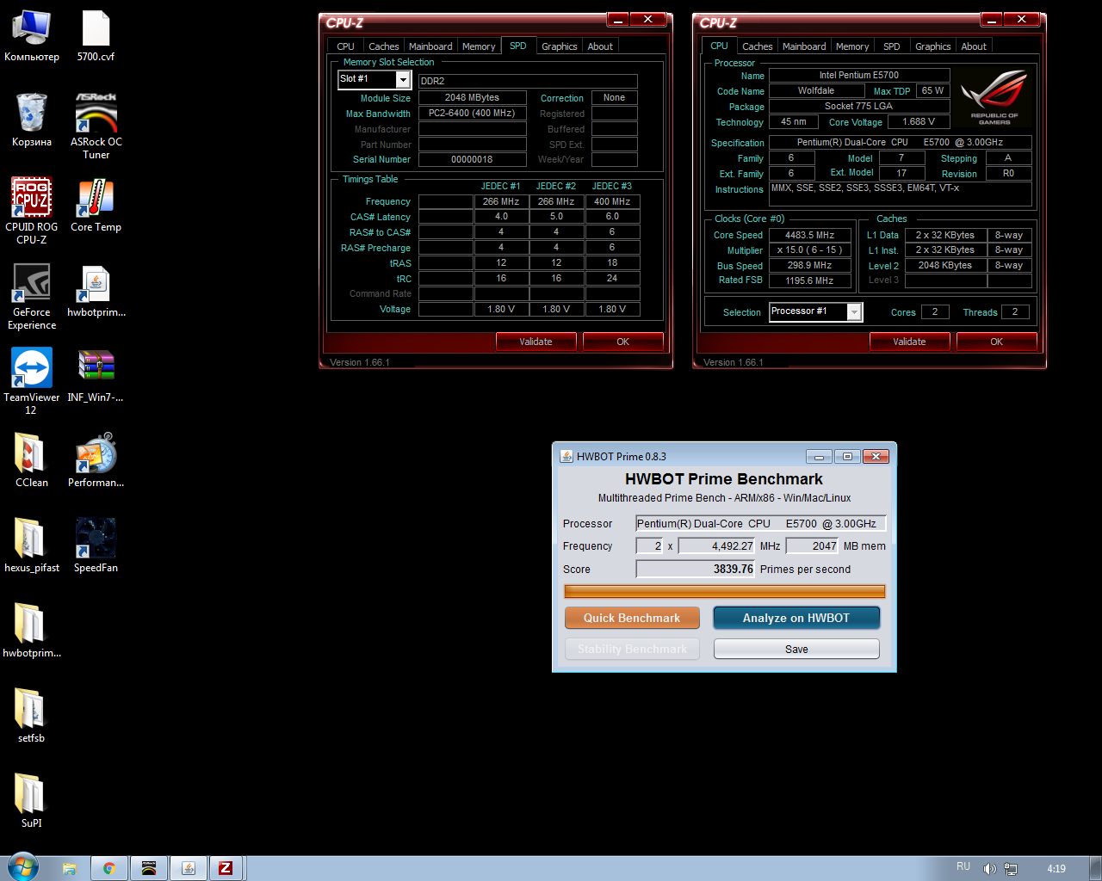Expand the Processor #1 selection dropdown

coord(854,311)
